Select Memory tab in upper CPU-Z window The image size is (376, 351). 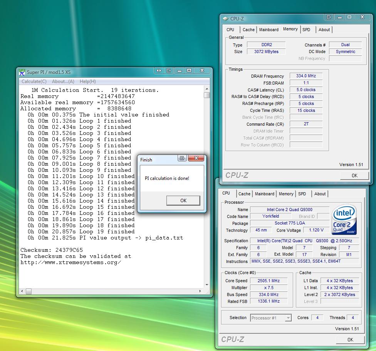(x=290, y=29)
